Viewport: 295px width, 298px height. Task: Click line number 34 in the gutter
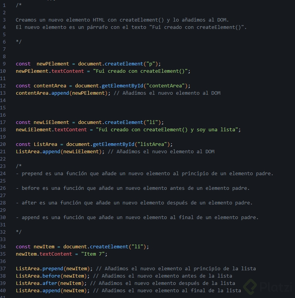pos(3,247)
